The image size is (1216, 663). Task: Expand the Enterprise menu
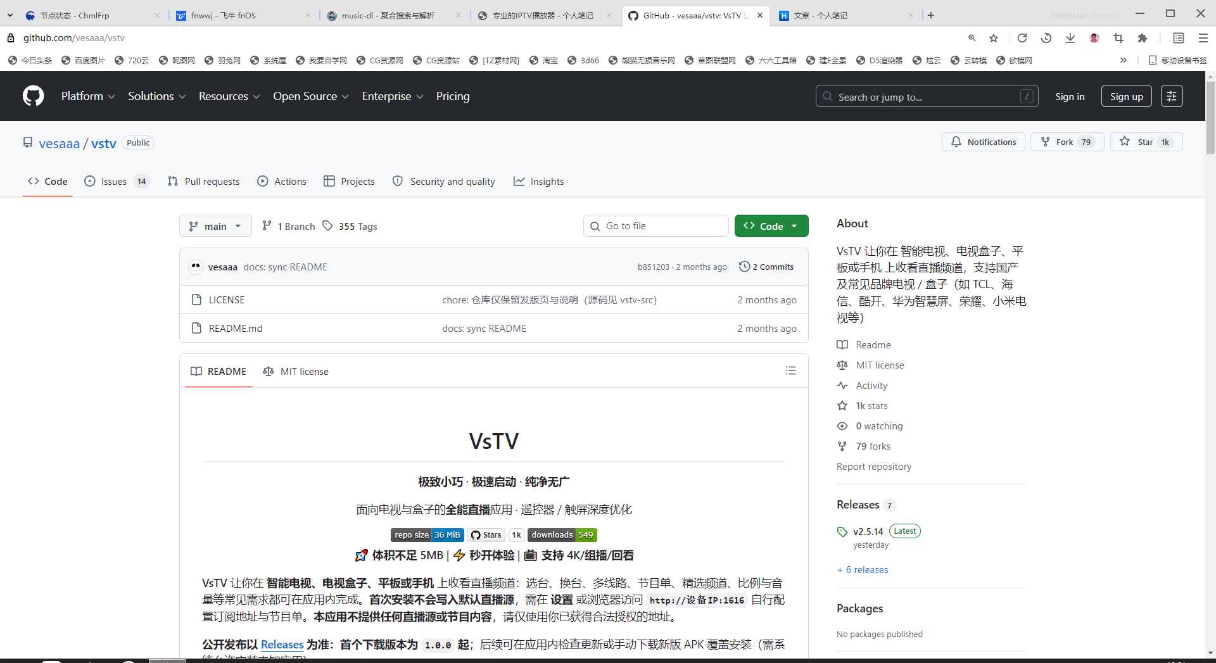[x=393, y=96]
